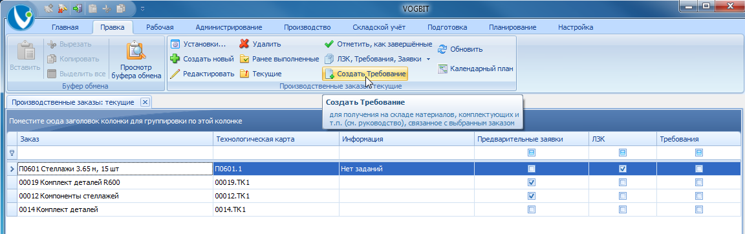Sort by the Требования column header
745x234 pixels.
698,139
